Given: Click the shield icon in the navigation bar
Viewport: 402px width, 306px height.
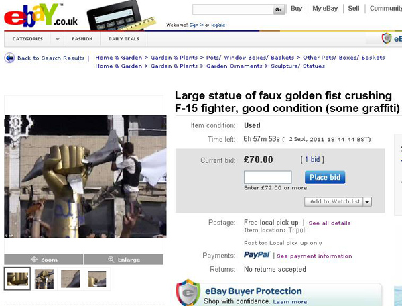Looking at the screenshot, I should 387,38.
